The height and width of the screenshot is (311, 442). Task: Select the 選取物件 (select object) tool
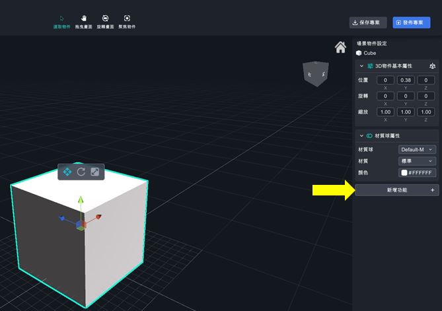pyautogui.click(x=61, y=22)
